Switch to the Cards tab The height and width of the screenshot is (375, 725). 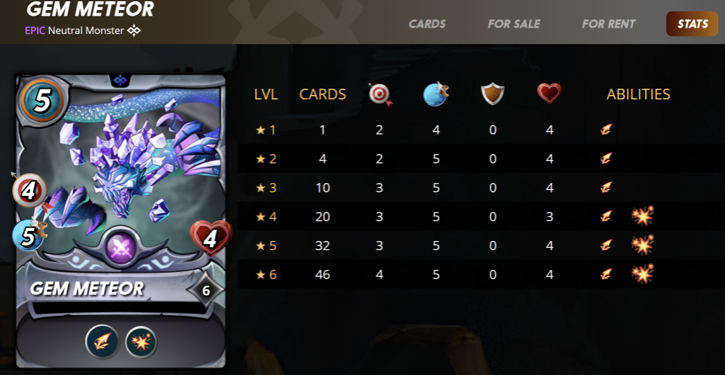pos(427,24)
